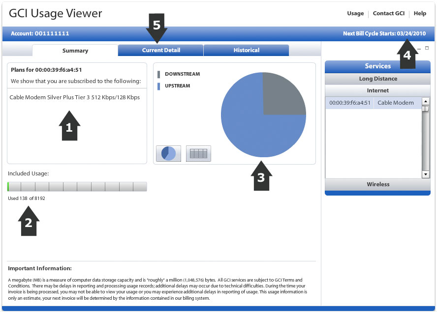This screenshot has width=437, height=312.
Task: Expand the Long Distance services section
Action: click(377, 79)
